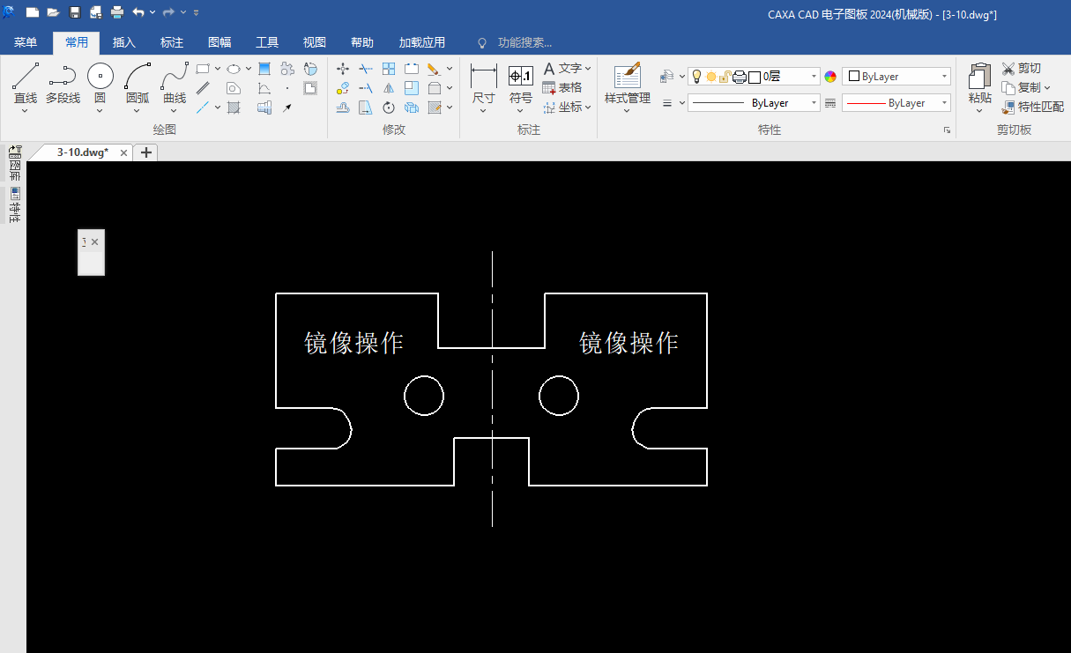
Task: Close the small floating toolbar panel
Action: (x=95, y=241)
